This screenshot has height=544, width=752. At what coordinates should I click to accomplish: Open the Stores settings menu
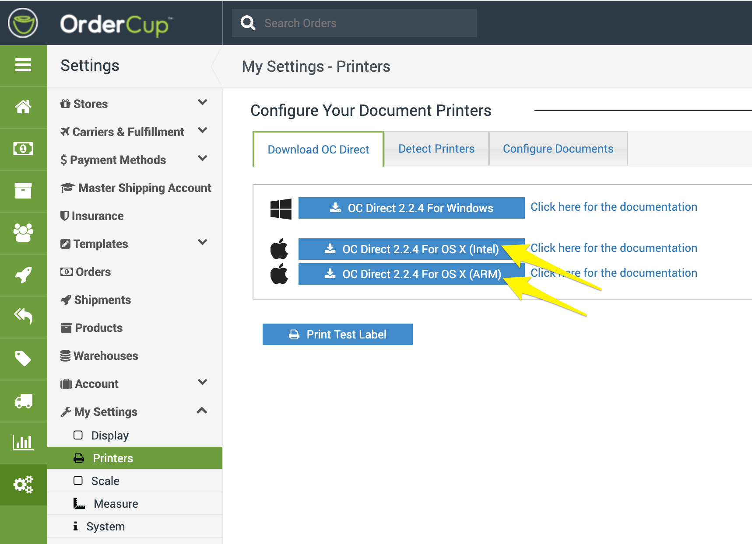(x=84, y=104)
